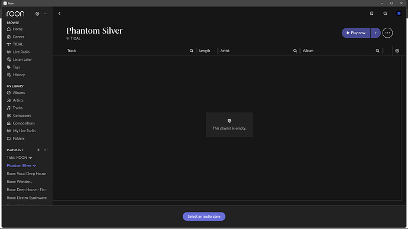Open Live Radio

click(x=18, y=52)
